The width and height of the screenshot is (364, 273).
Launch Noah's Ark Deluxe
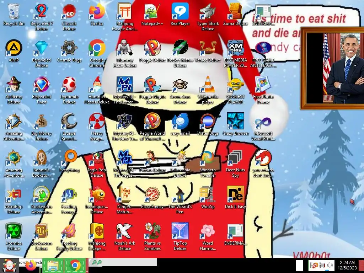[125, 237]
